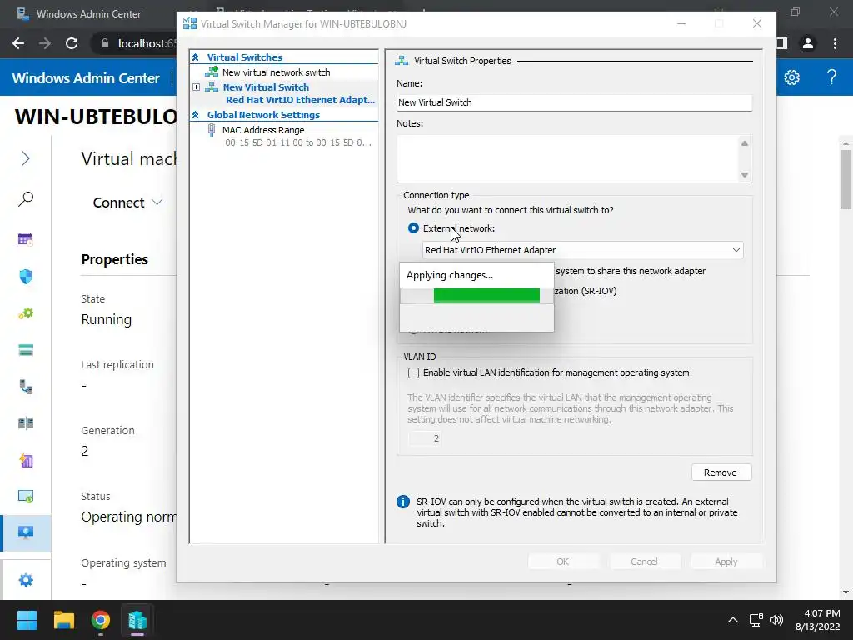The image size is (853, 640).
Task: Click the Applying changes progress bar
Action: tap(476, 296)
